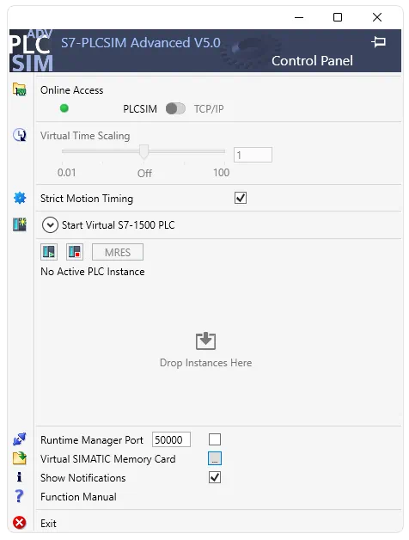Image resolution: width=409 pixels, height=540 pixels.
Task: Click the MRES memory reset button
Action: 118,252
